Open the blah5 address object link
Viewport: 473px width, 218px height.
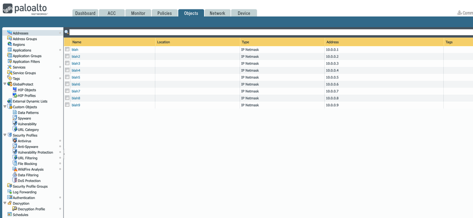(x=76, y=77)
